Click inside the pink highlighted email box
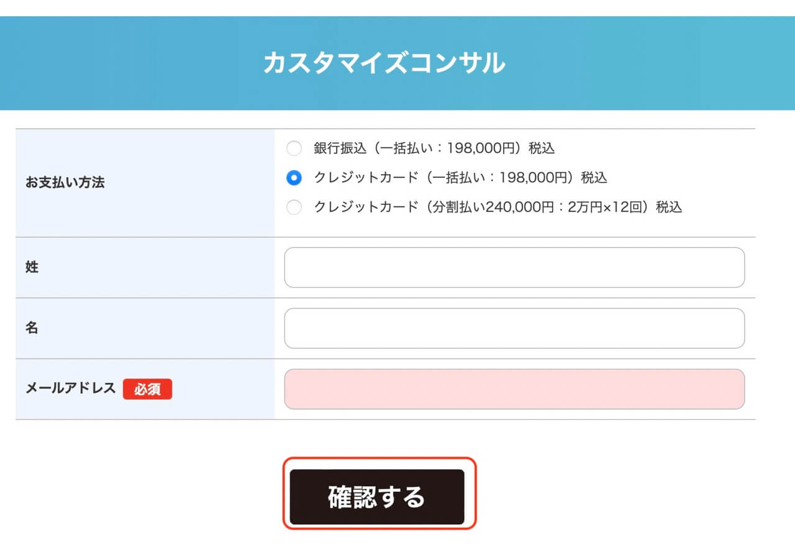The height and width of the screenshot is (554, 795). tap(514, 389)
